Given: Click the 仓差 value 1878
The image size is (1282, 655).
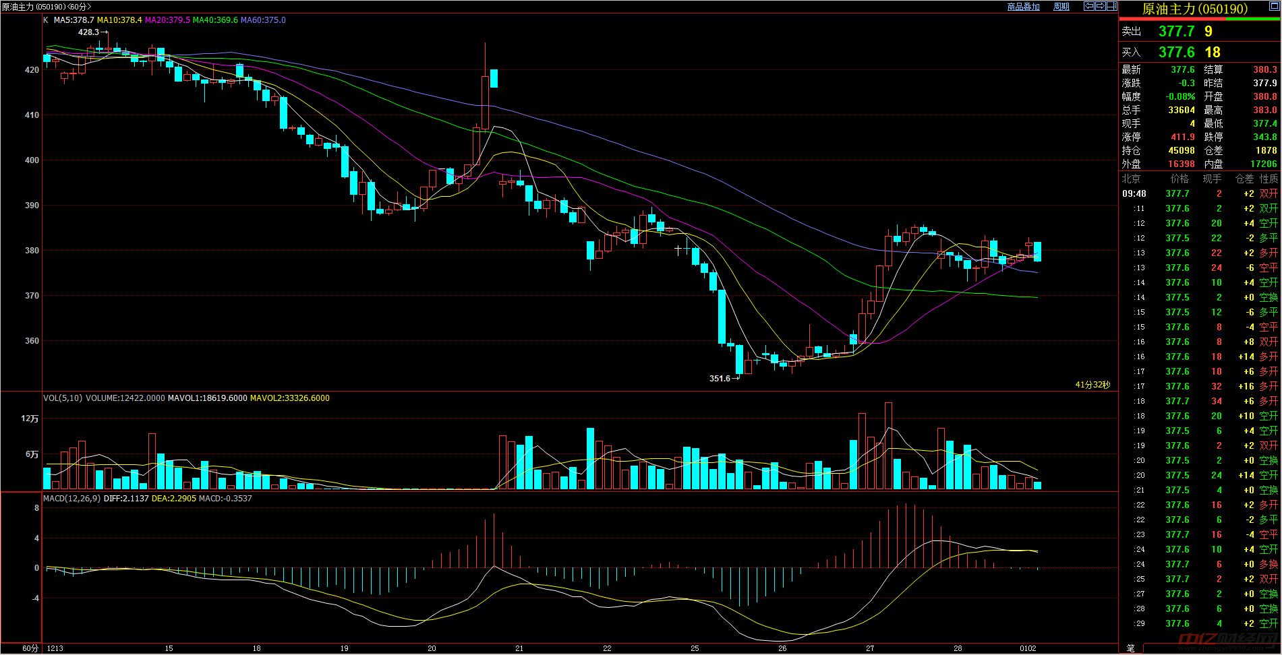Looking at the screenshot, I should point(1266,150).
